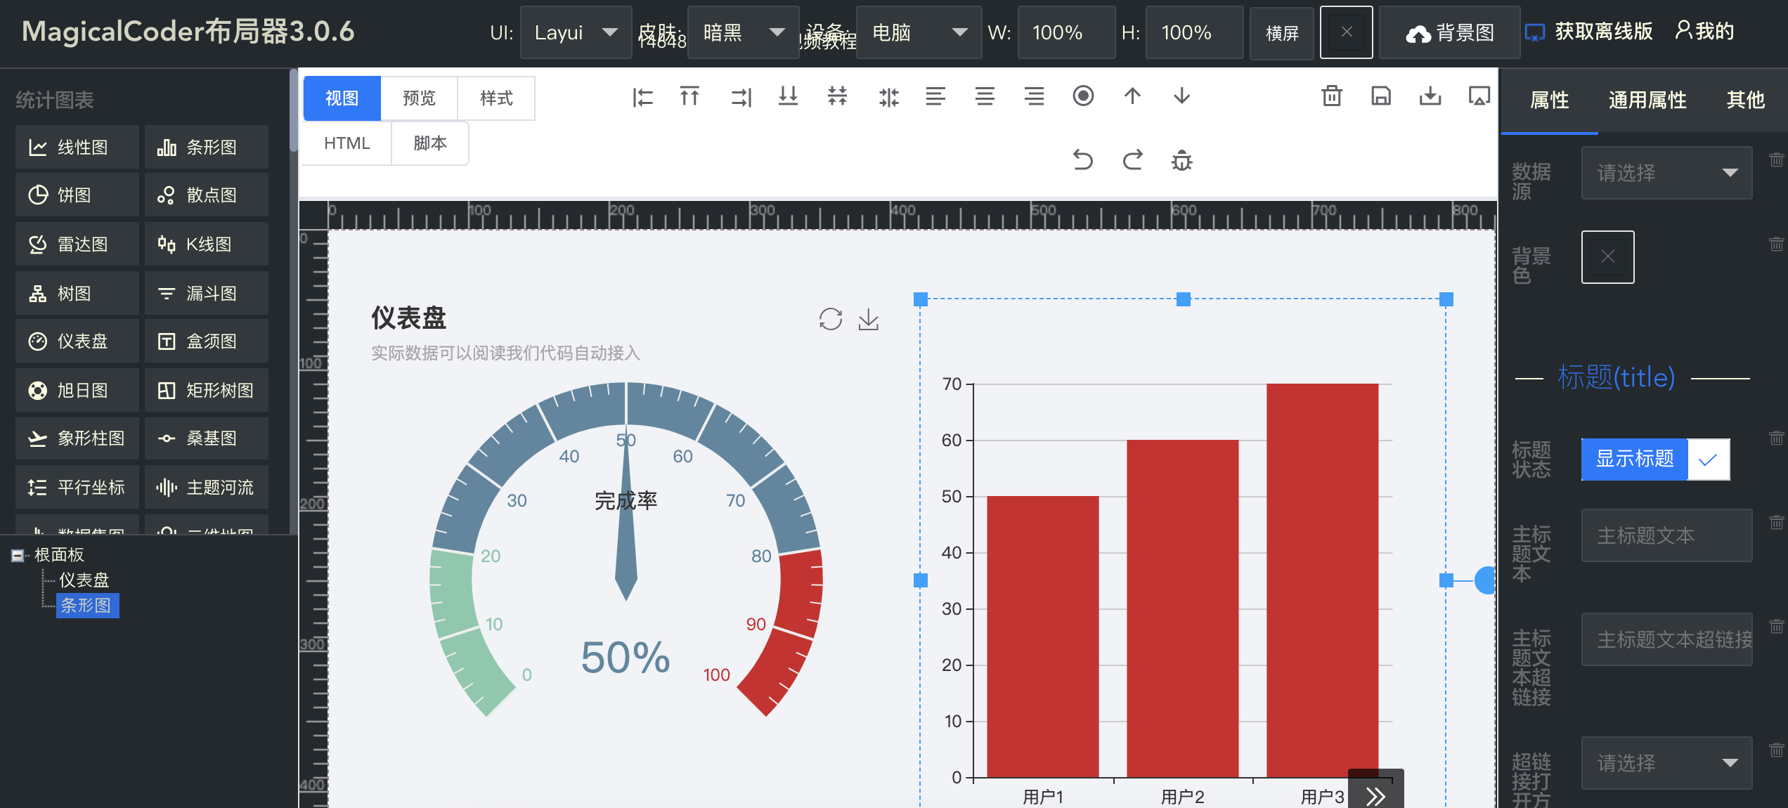This screenshot has width=1788, height=808.
Task: Open the 暗黑 skin dropdown
Action: click(743, 33)
